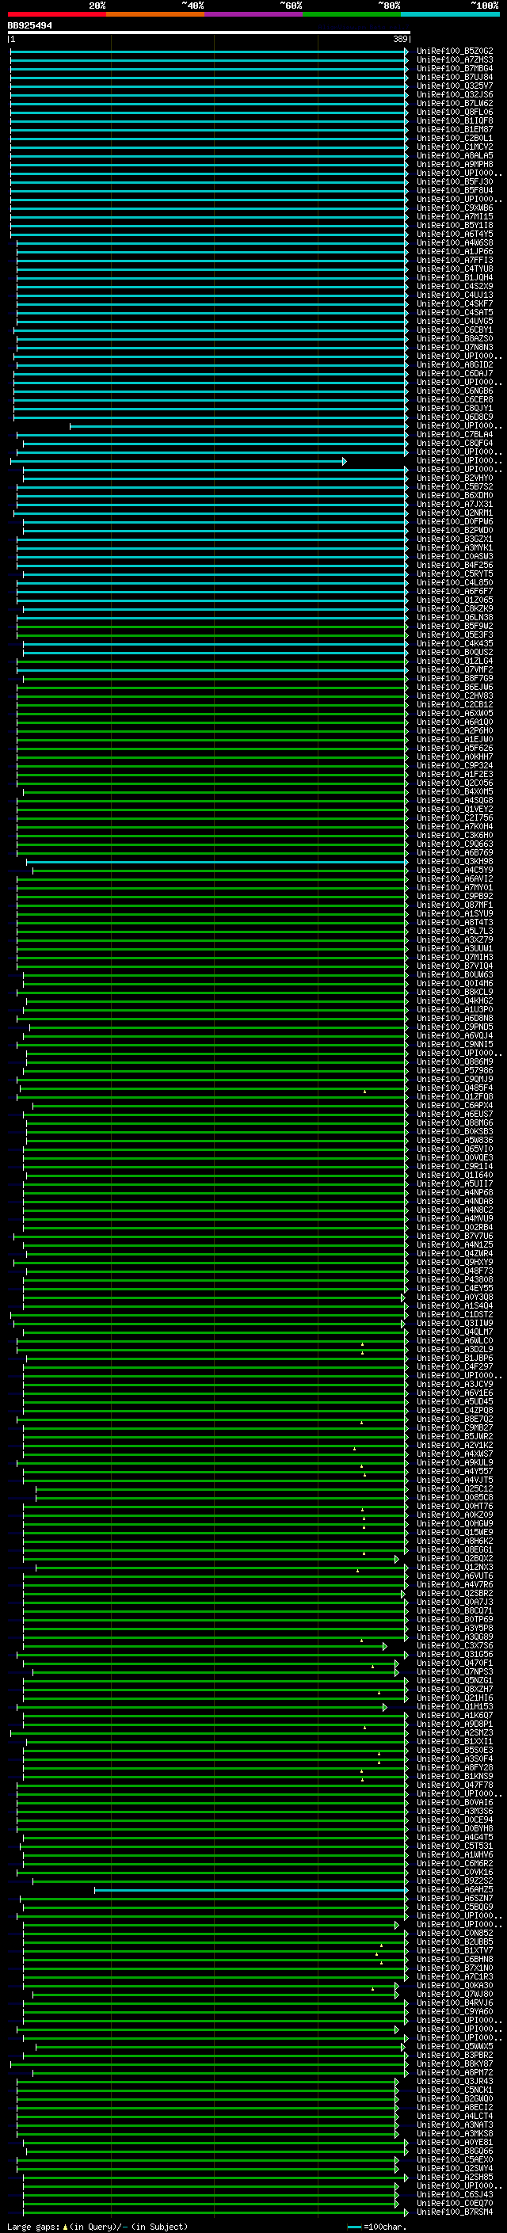Open hit UniRef100_B7UJ84
Screen dimensions: 507x2233
click(x=455, y=77)
